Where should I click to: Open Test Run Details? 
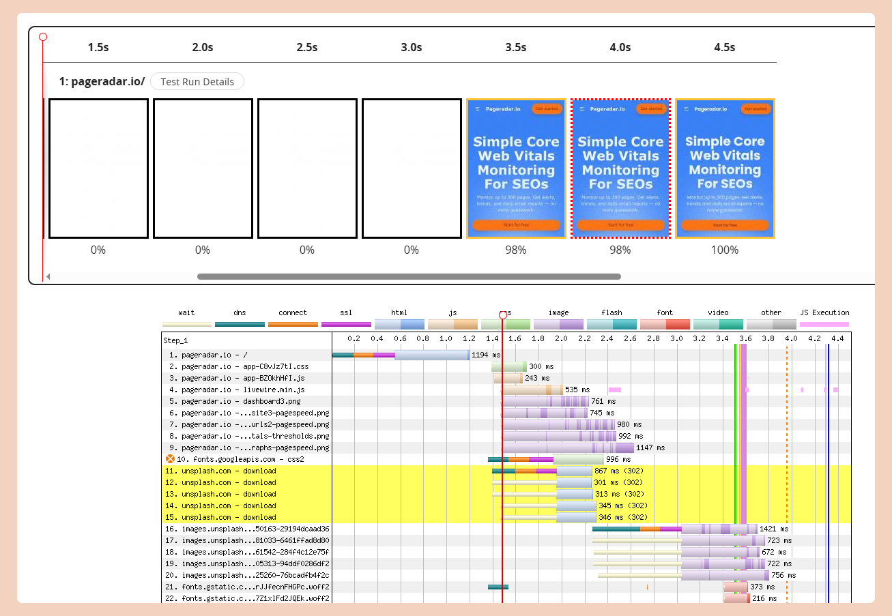tap(197, 82)
